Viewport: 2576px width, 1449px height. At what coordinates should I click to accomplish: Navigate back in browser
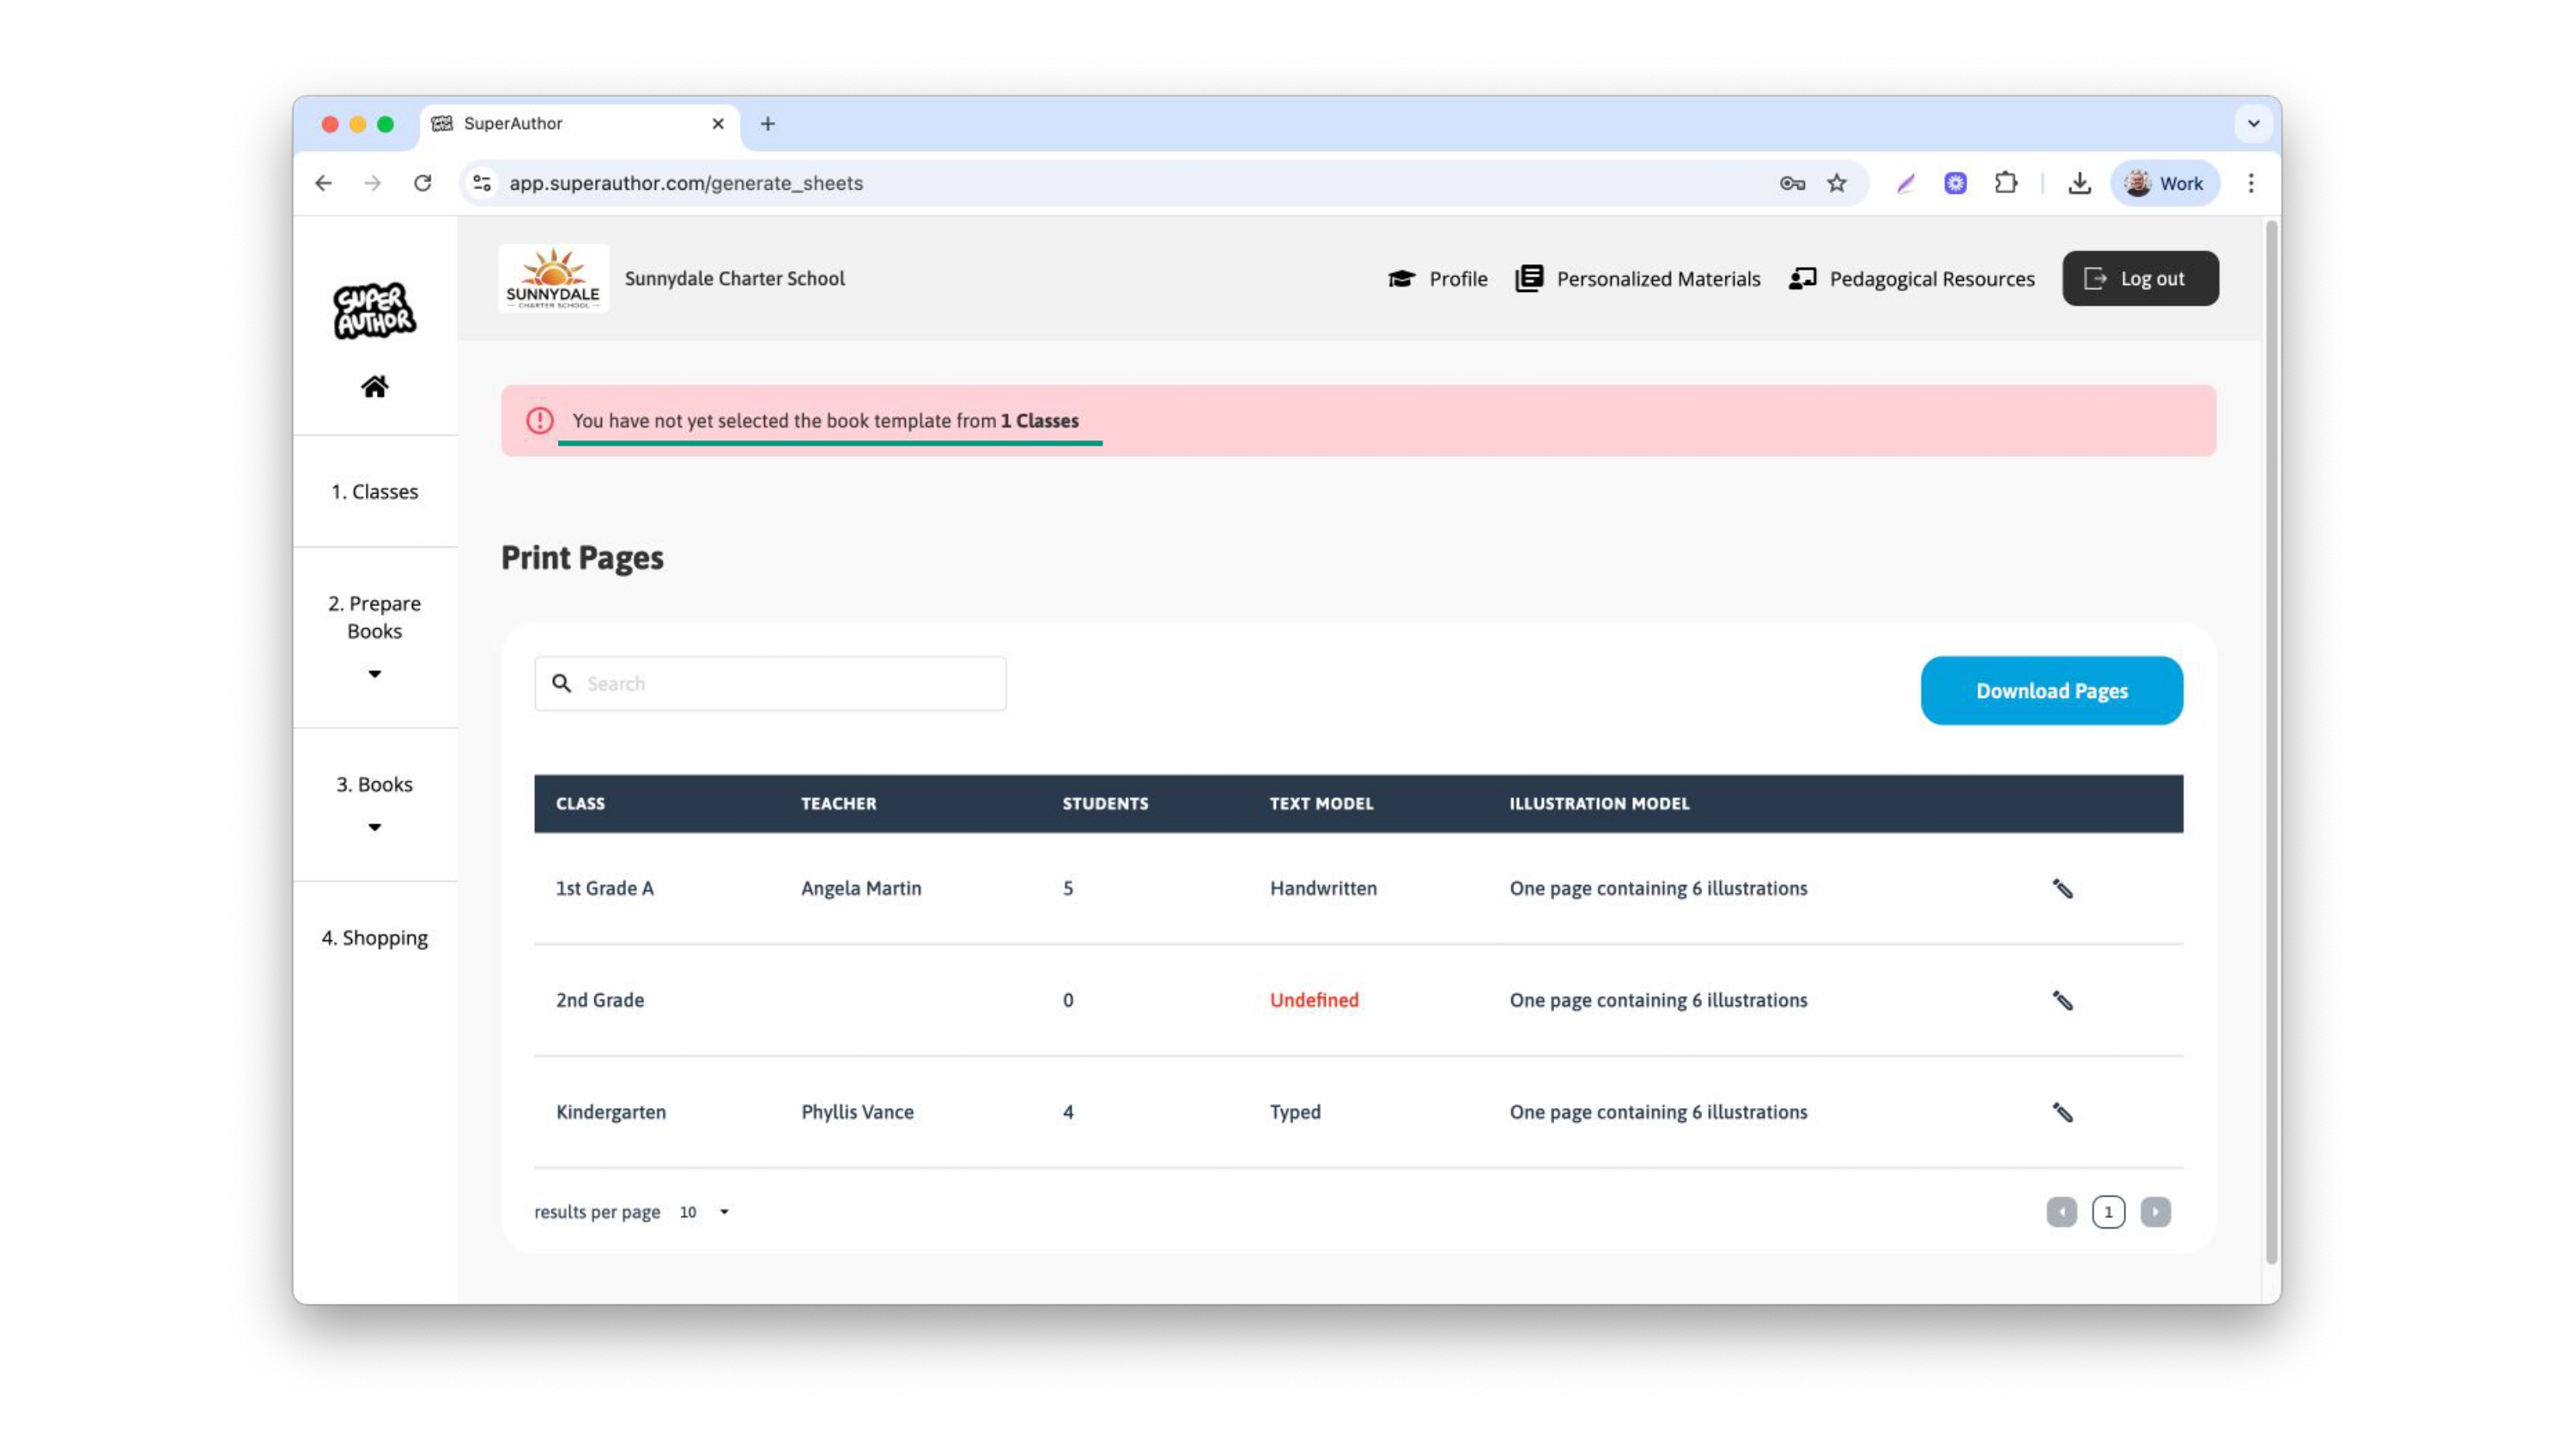pos(323,183)
